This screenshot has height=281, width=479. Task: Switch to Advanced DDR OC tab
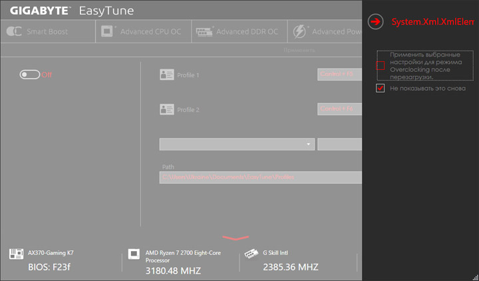239,31
